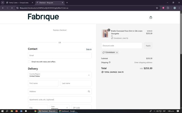Click the ESP language indicator
Screen dimensions: 182x113
click(x=164, y=111)
